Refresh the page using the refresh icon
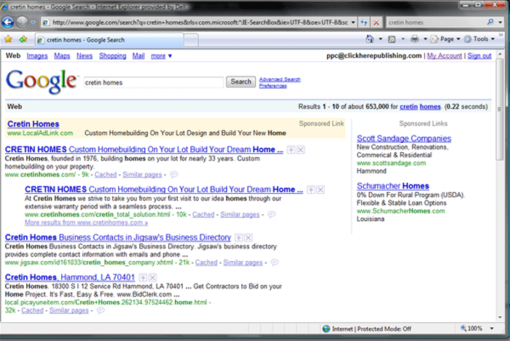The height and width of the screenshot is (341, 510). (364, 23)
